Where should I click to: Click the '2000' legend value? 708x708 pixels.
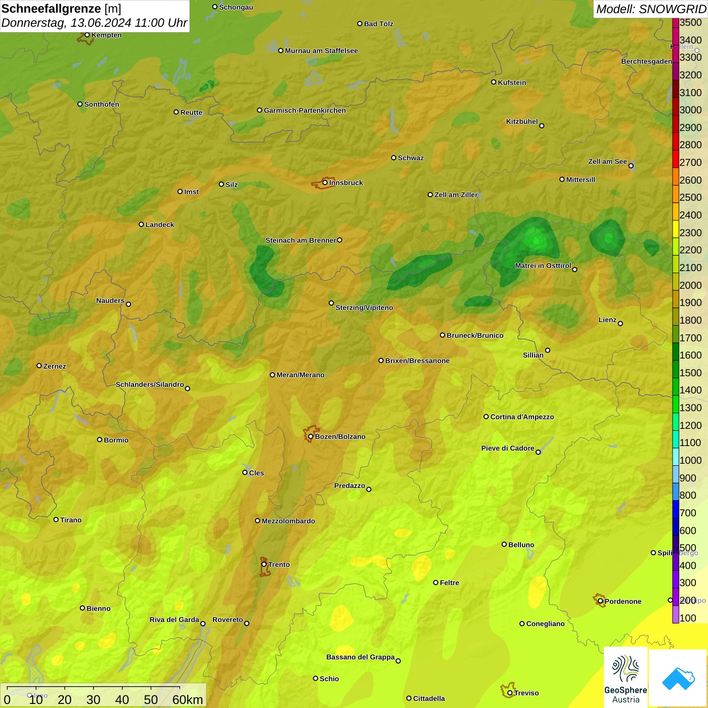[x=690, y=285]
